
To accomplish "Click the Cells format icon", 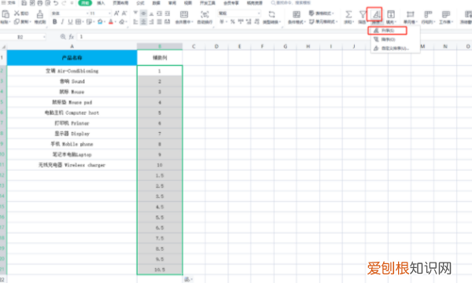I will (410, 14).
